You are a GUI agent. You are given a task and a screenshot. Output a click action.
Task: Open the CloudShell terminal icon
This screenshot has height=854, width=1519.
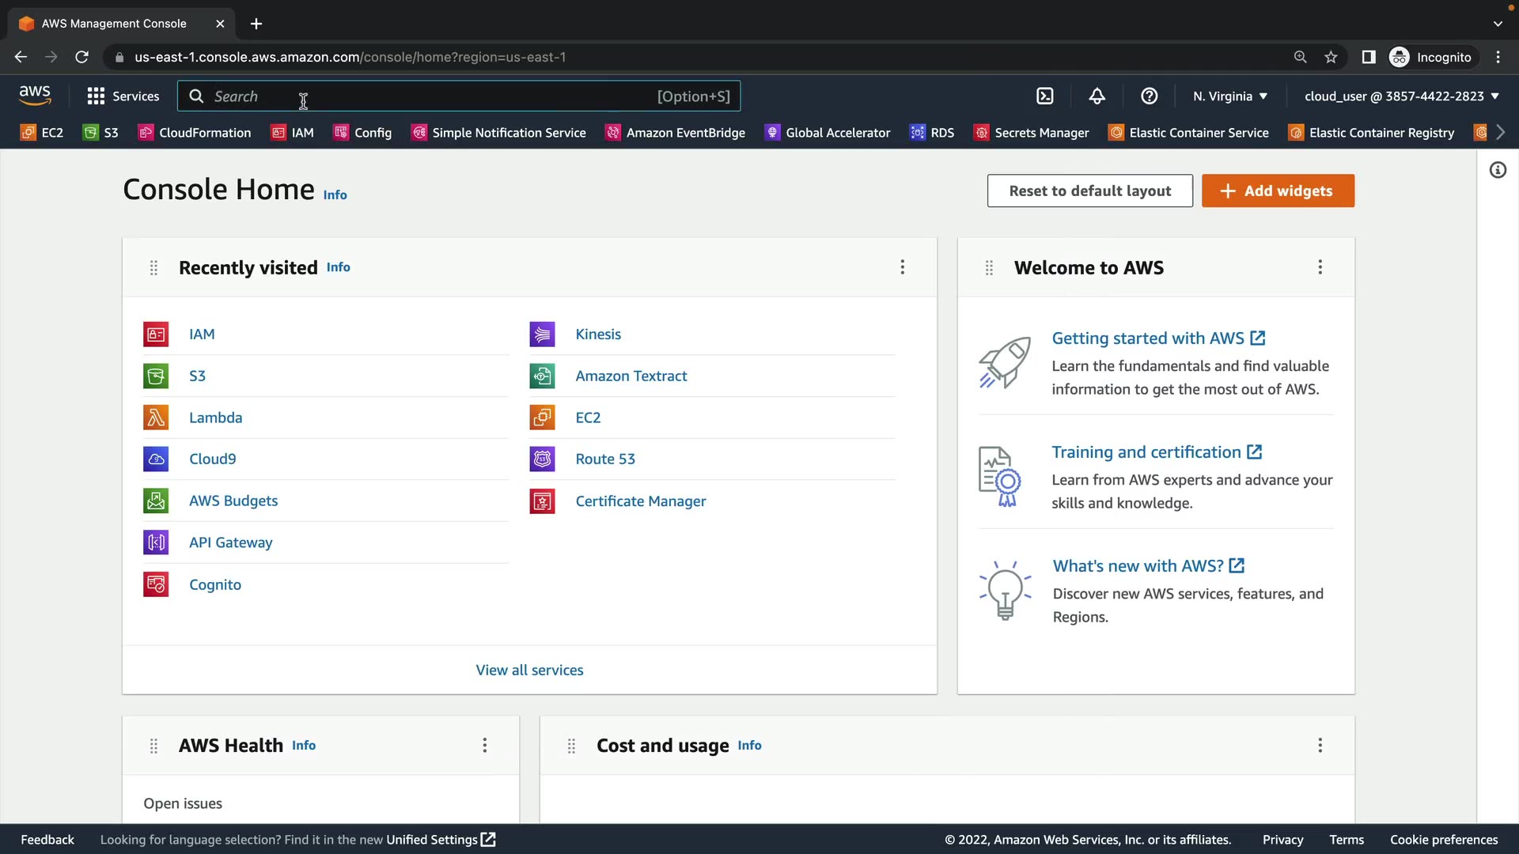point(1044,96)
